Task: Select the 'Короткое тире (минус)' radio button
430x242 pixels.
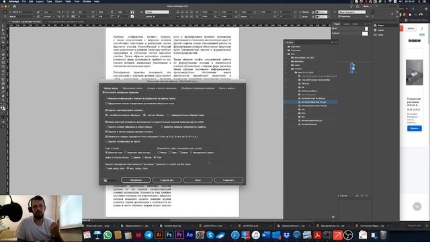Action: coord(126,153)
